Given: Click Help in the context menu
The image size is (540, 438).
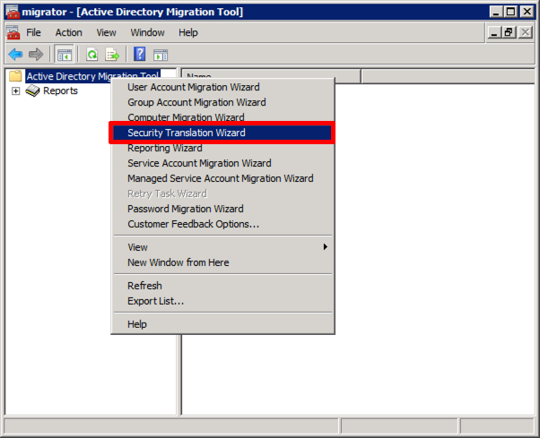Looking at the screenshot, I should pyautogui.click(x=222, y=324).
